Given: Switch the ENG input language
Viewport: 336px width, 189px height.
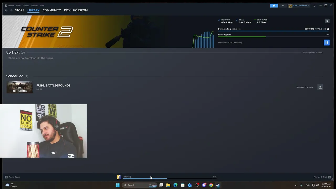Looking at the screenshot, I should pos(308,185).
